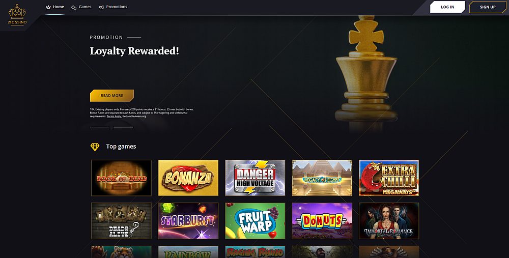The image size is (509, 258).
Task: Click the dice icon beside Games
Action: tap(74, 7)
